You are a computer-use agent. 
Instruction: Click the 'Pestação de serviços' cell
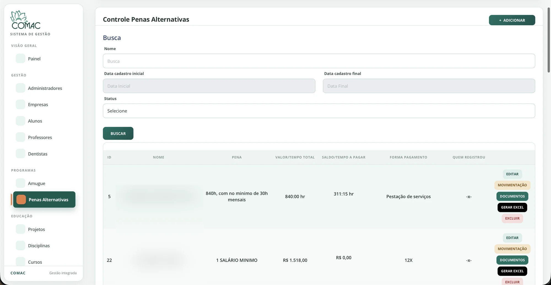408,197
